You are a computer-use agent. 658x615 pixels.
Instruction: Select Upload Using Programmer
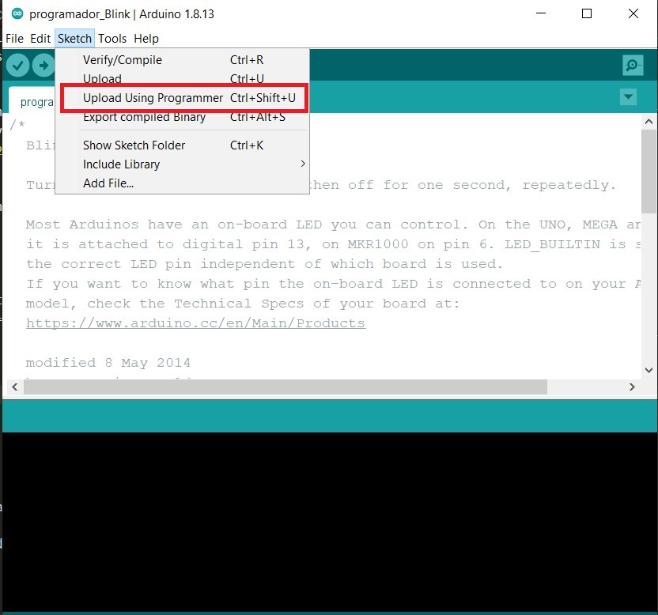pyautogui.click(x=182, y=98)
